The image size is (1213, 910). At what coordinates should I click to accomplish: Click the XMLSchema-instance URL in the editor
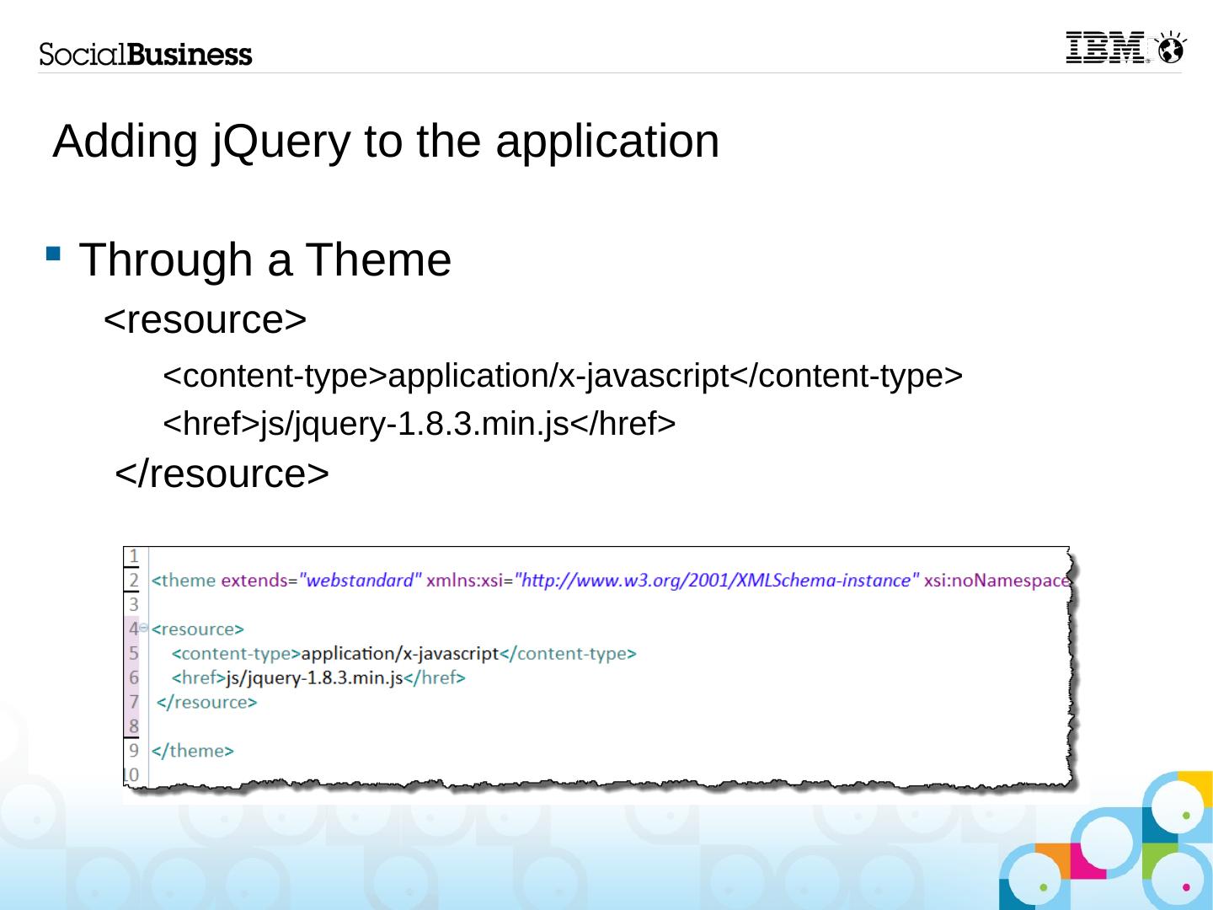coord(716,581)
